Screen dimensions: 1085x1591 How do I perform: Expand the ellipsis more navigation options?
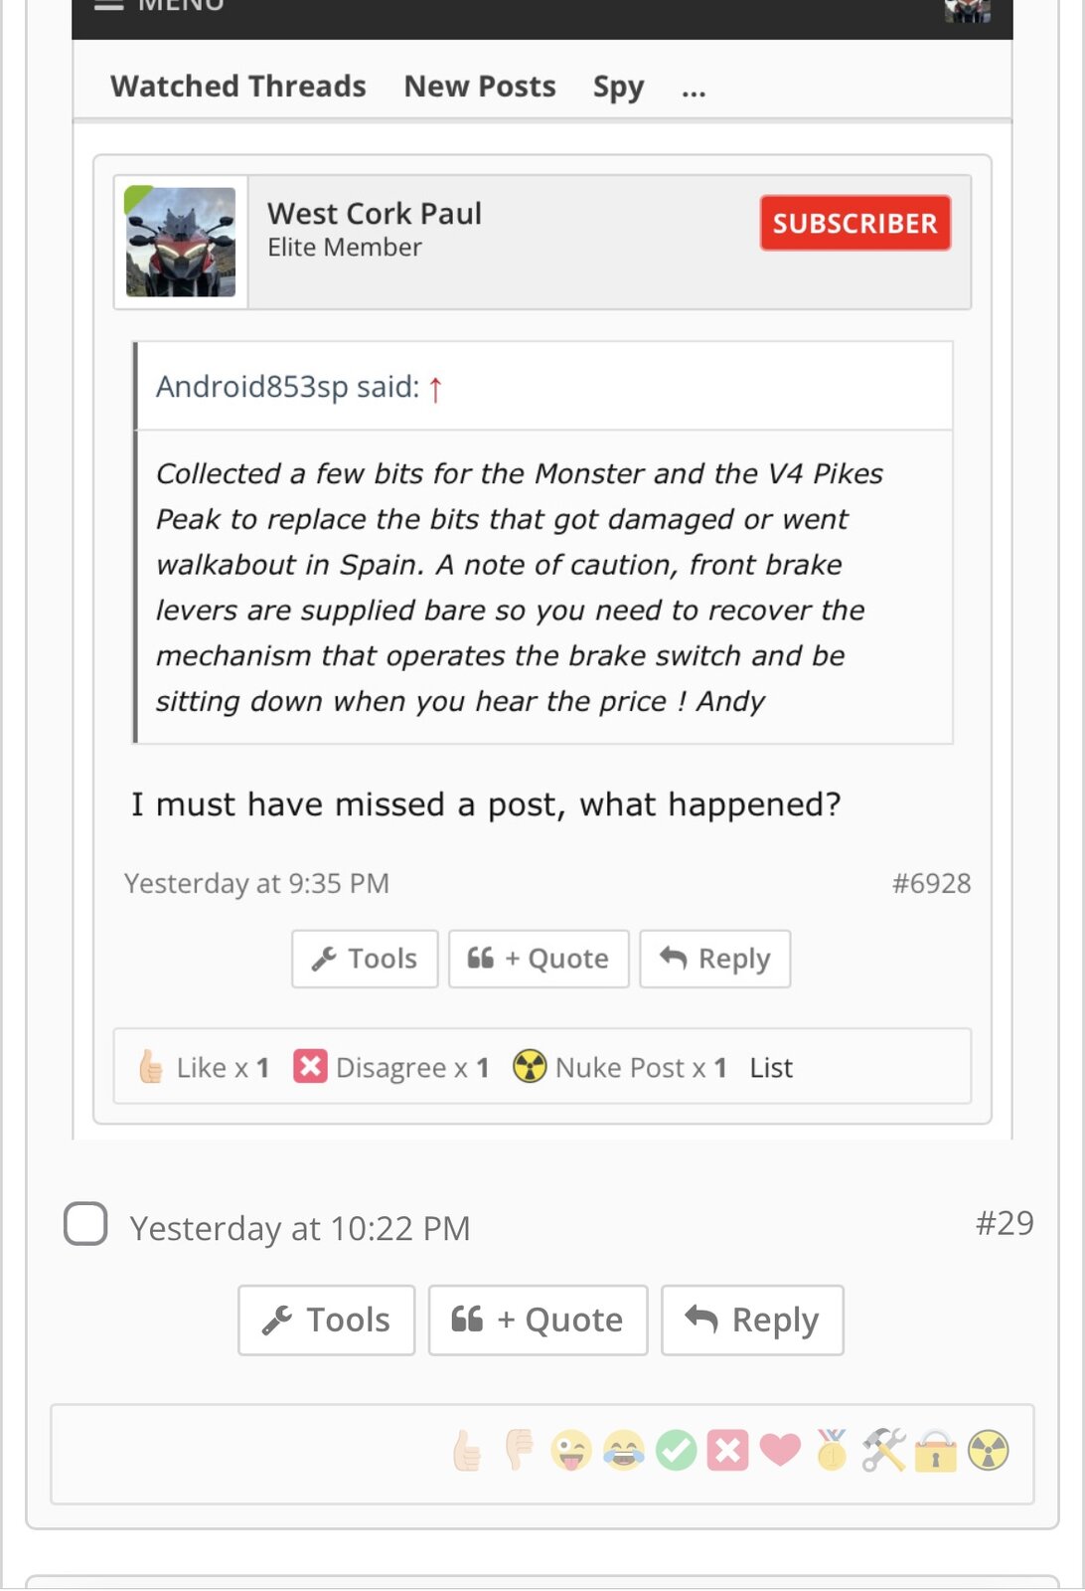[x=694, y=88]
